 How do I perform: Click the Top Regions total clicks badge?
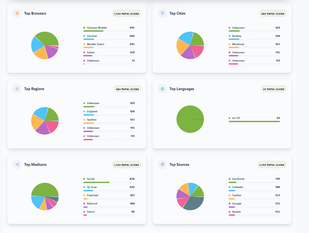click(127, 89)
